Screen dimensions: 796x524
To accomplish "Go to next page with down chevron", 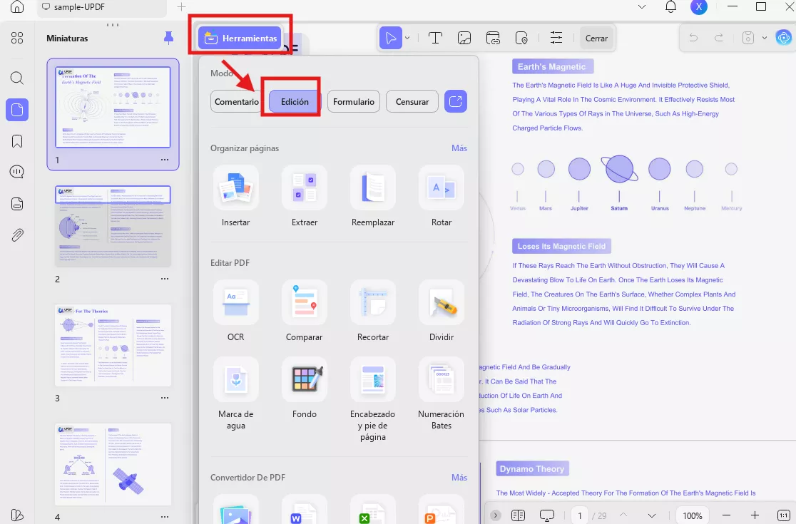I will coord(652,515).
